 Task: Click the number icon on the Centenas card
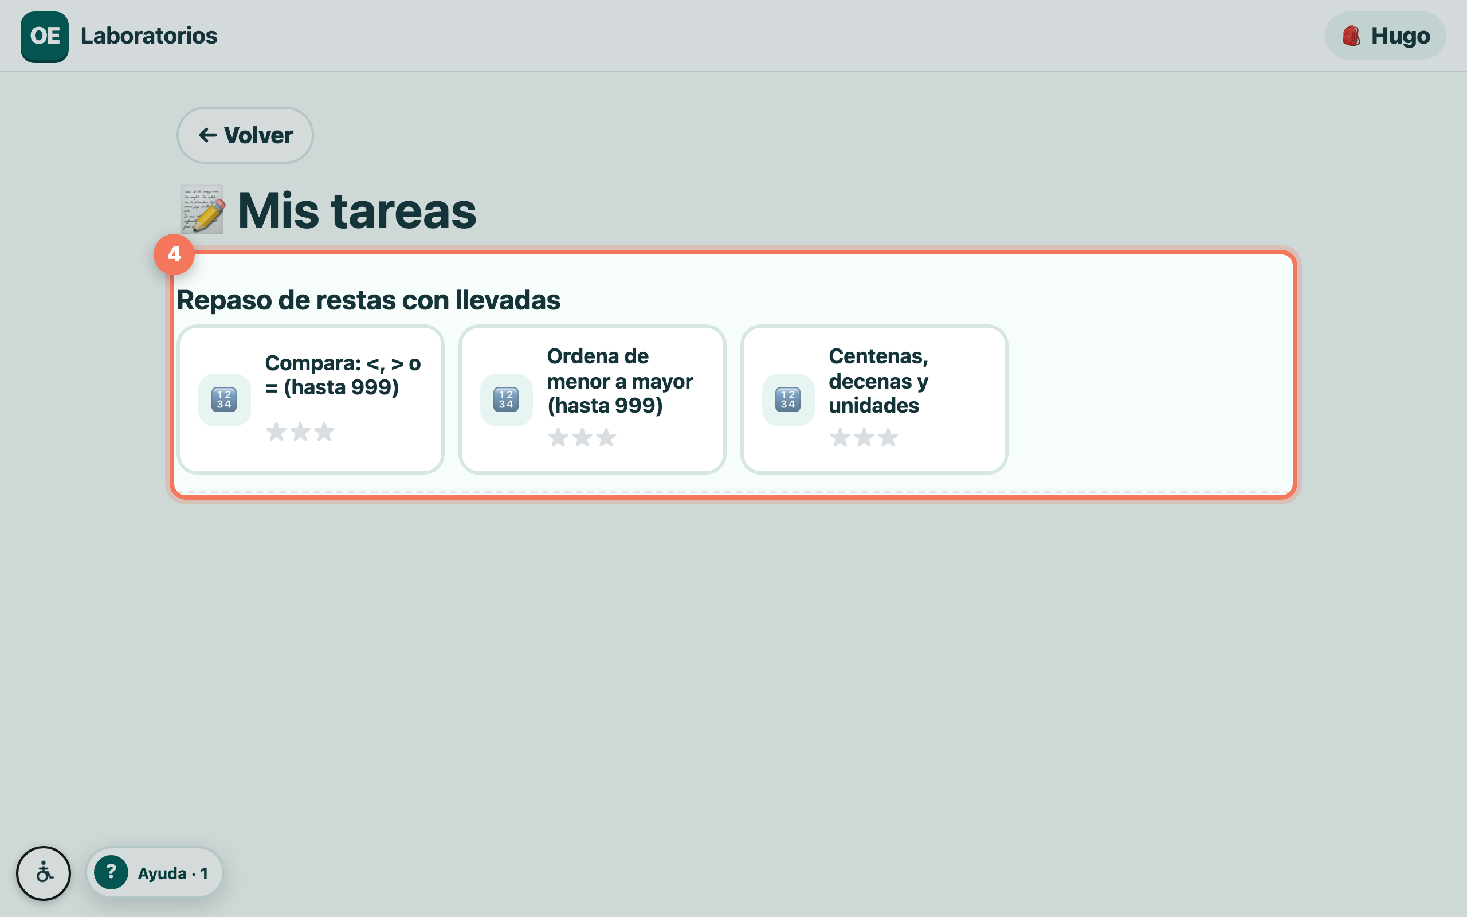pos(788,399)
